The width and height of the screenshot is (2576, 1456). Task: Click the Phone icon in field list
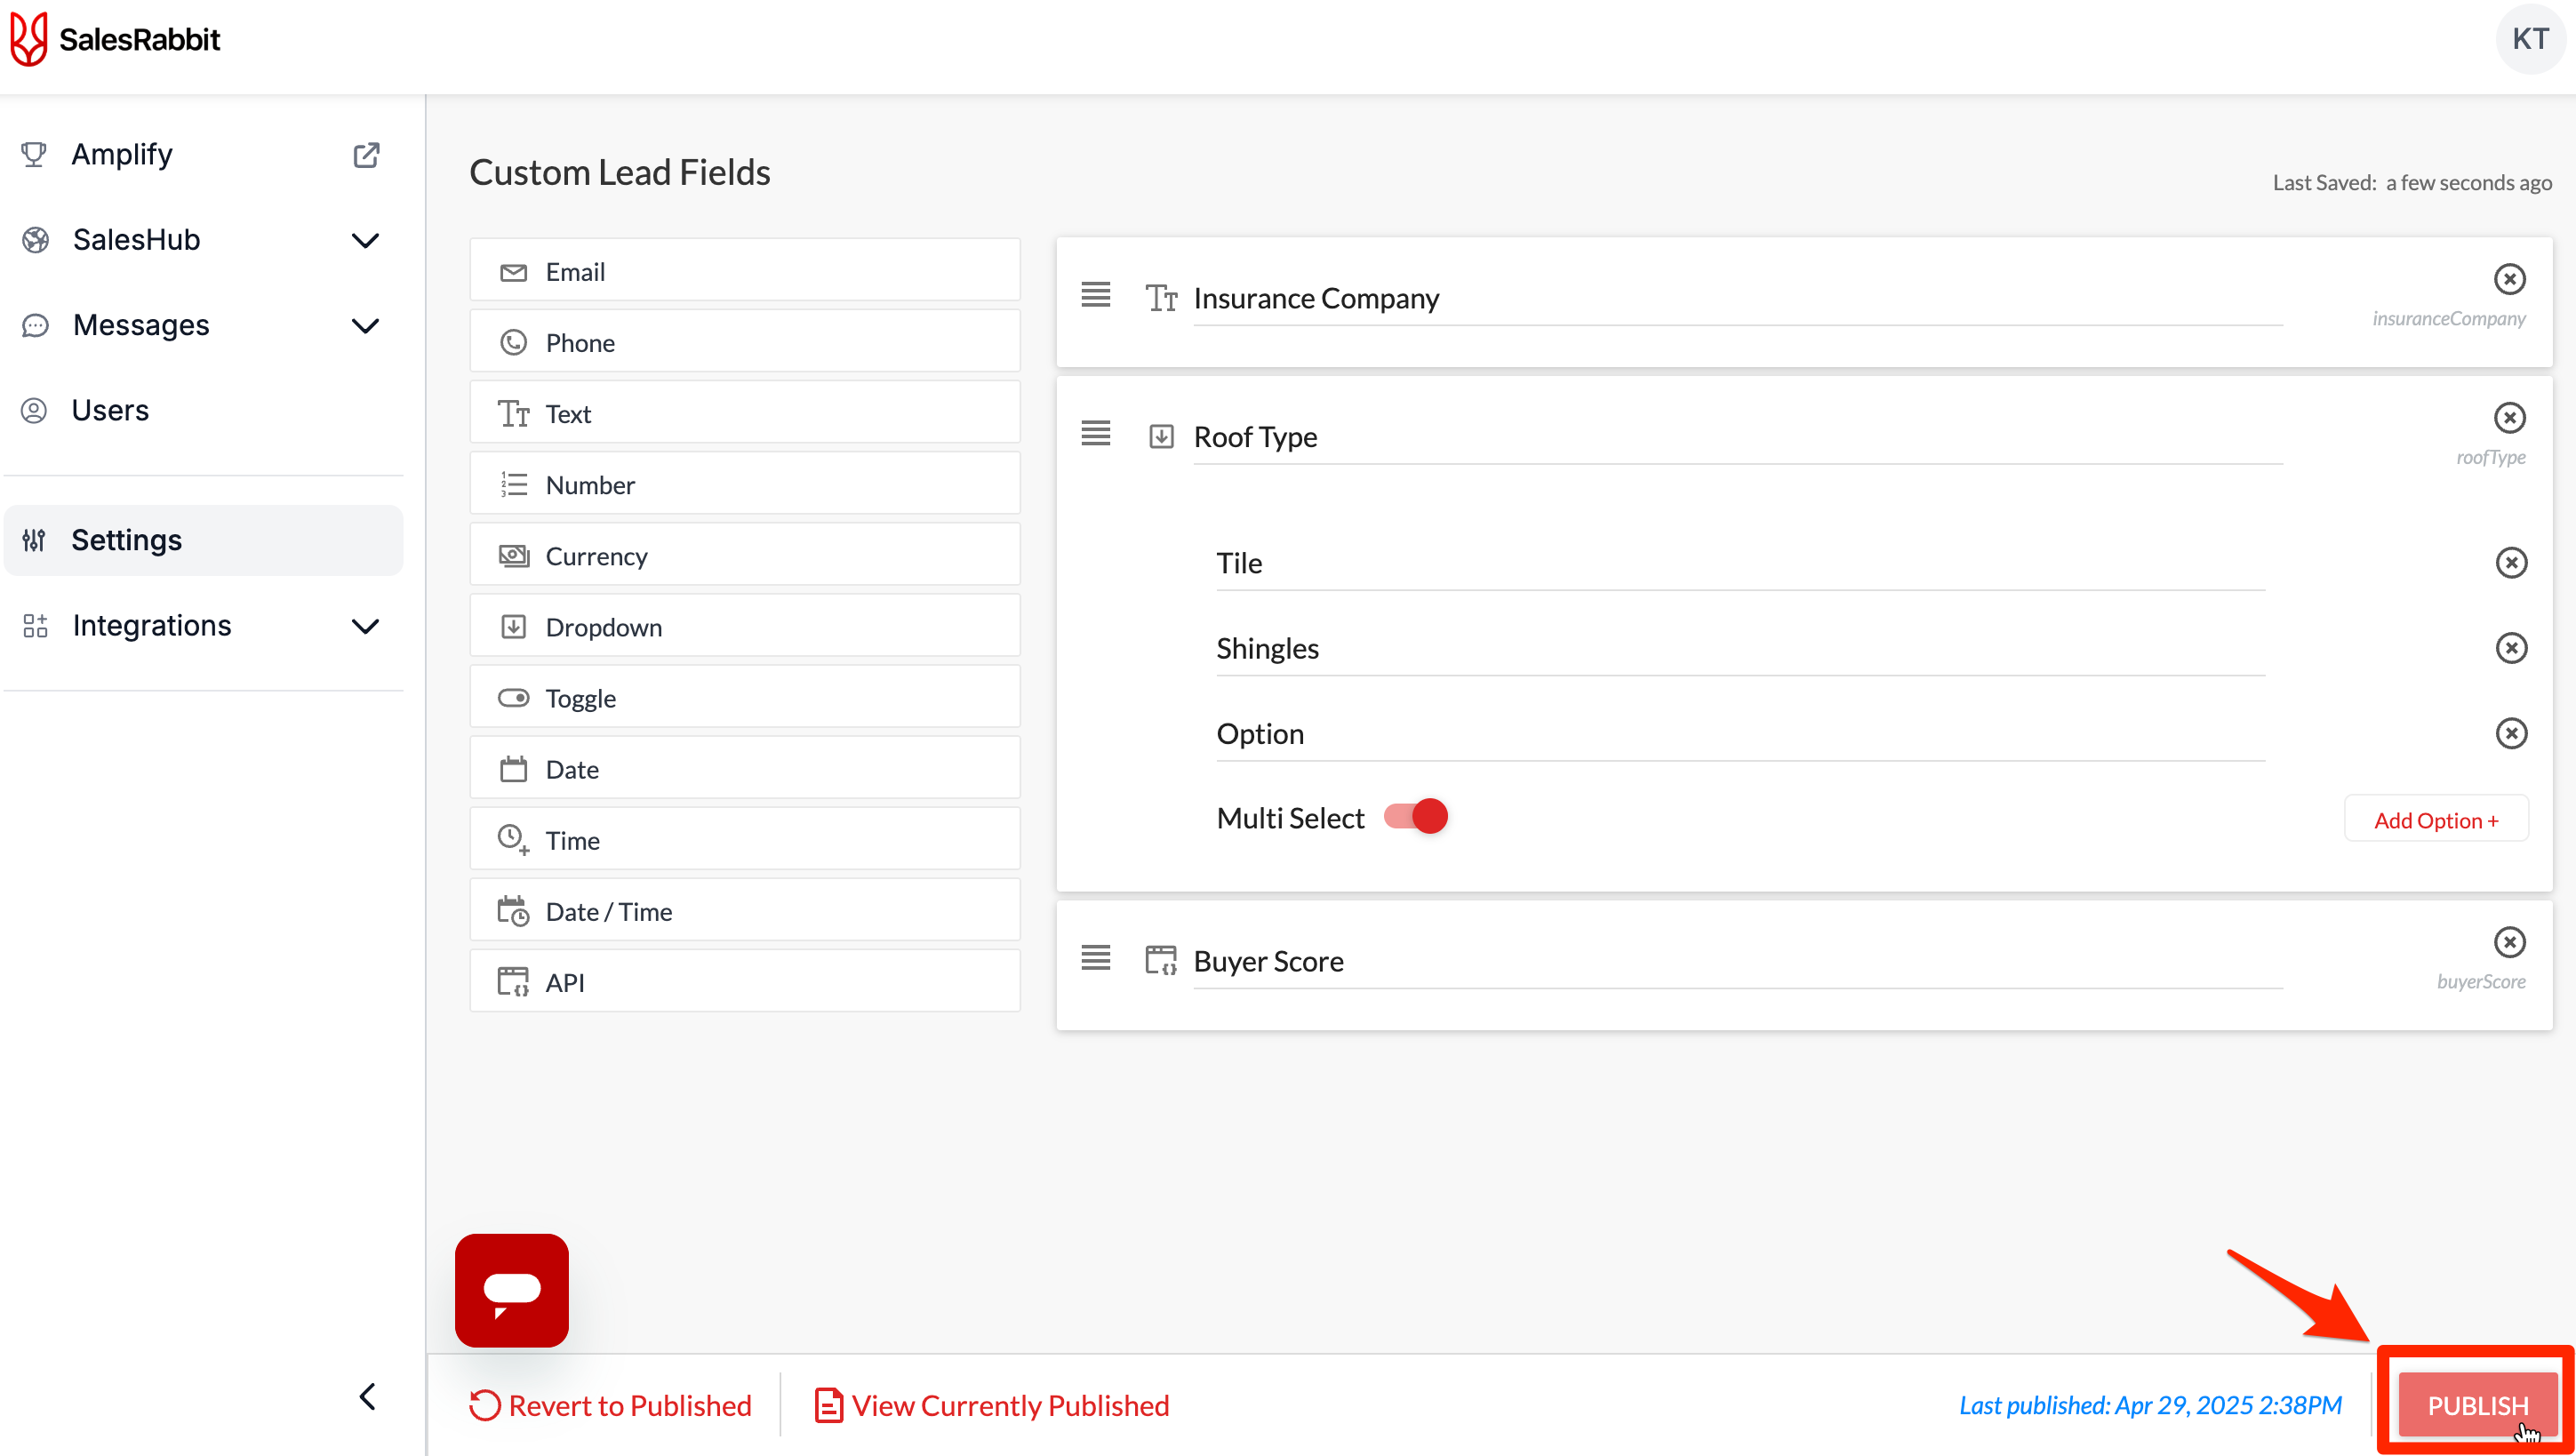tap(513, 343)
